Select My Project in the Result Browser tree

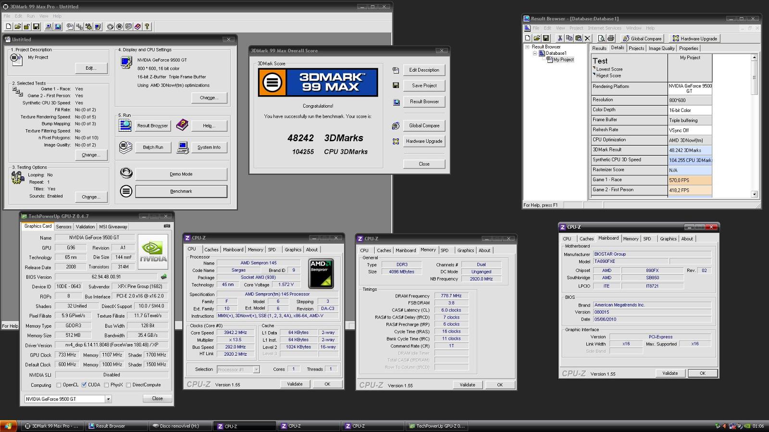[563, 60]
